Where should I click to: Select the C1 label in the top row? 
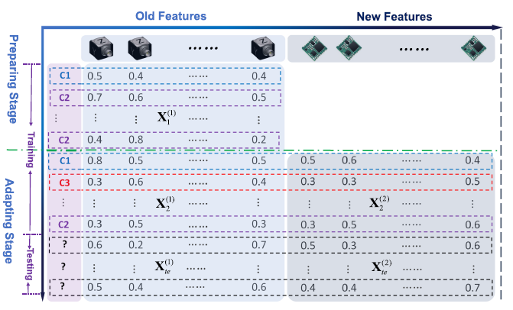tap(65, 76)
